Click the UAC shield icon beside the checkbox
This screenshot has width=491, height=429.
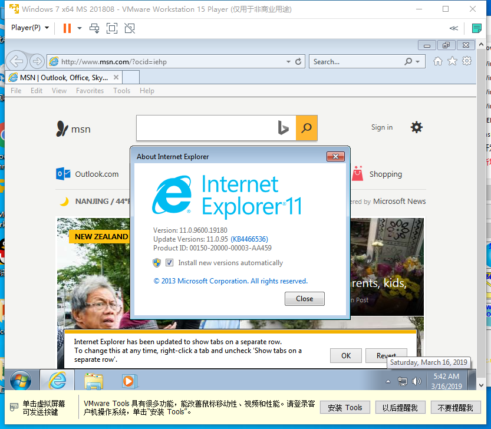(x=157, y=262)
